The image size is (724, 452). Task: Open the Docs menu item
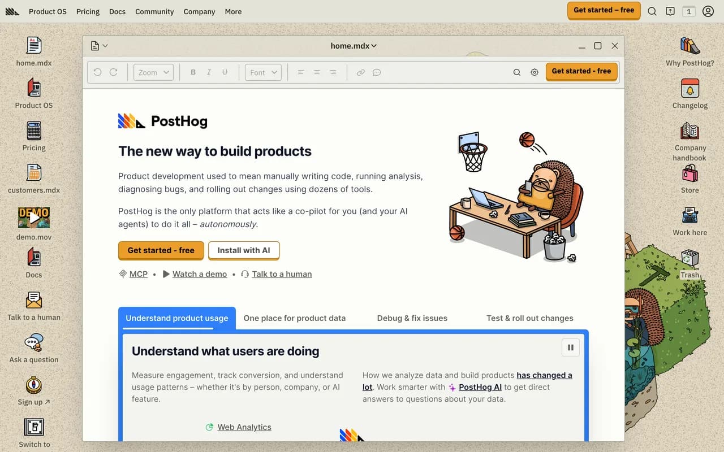[x=118, y=11]
